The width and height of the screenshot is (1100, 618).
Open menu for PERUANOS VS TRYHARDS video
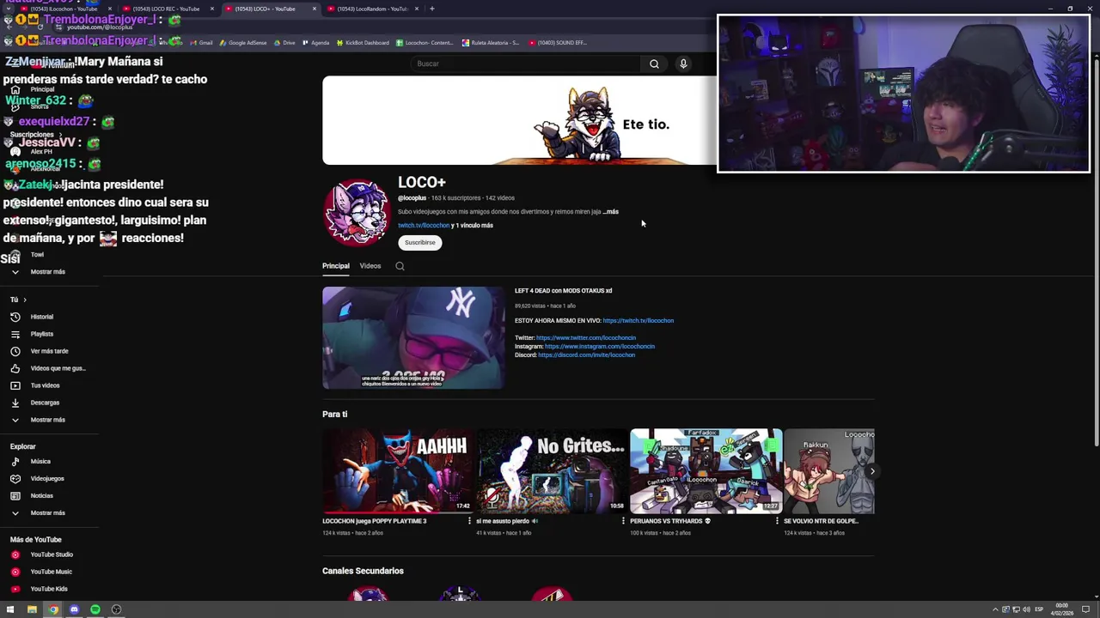click(x=777, y=521)
